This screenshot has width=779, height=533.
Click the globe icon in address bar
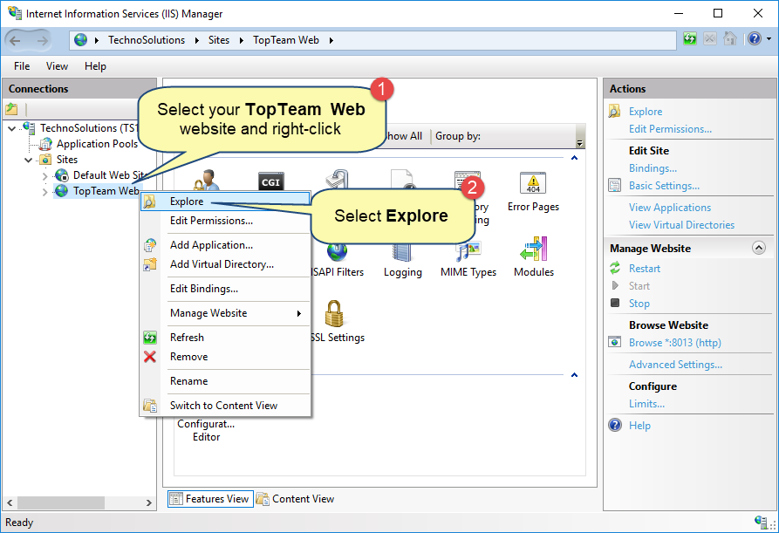tap(80, 40)
